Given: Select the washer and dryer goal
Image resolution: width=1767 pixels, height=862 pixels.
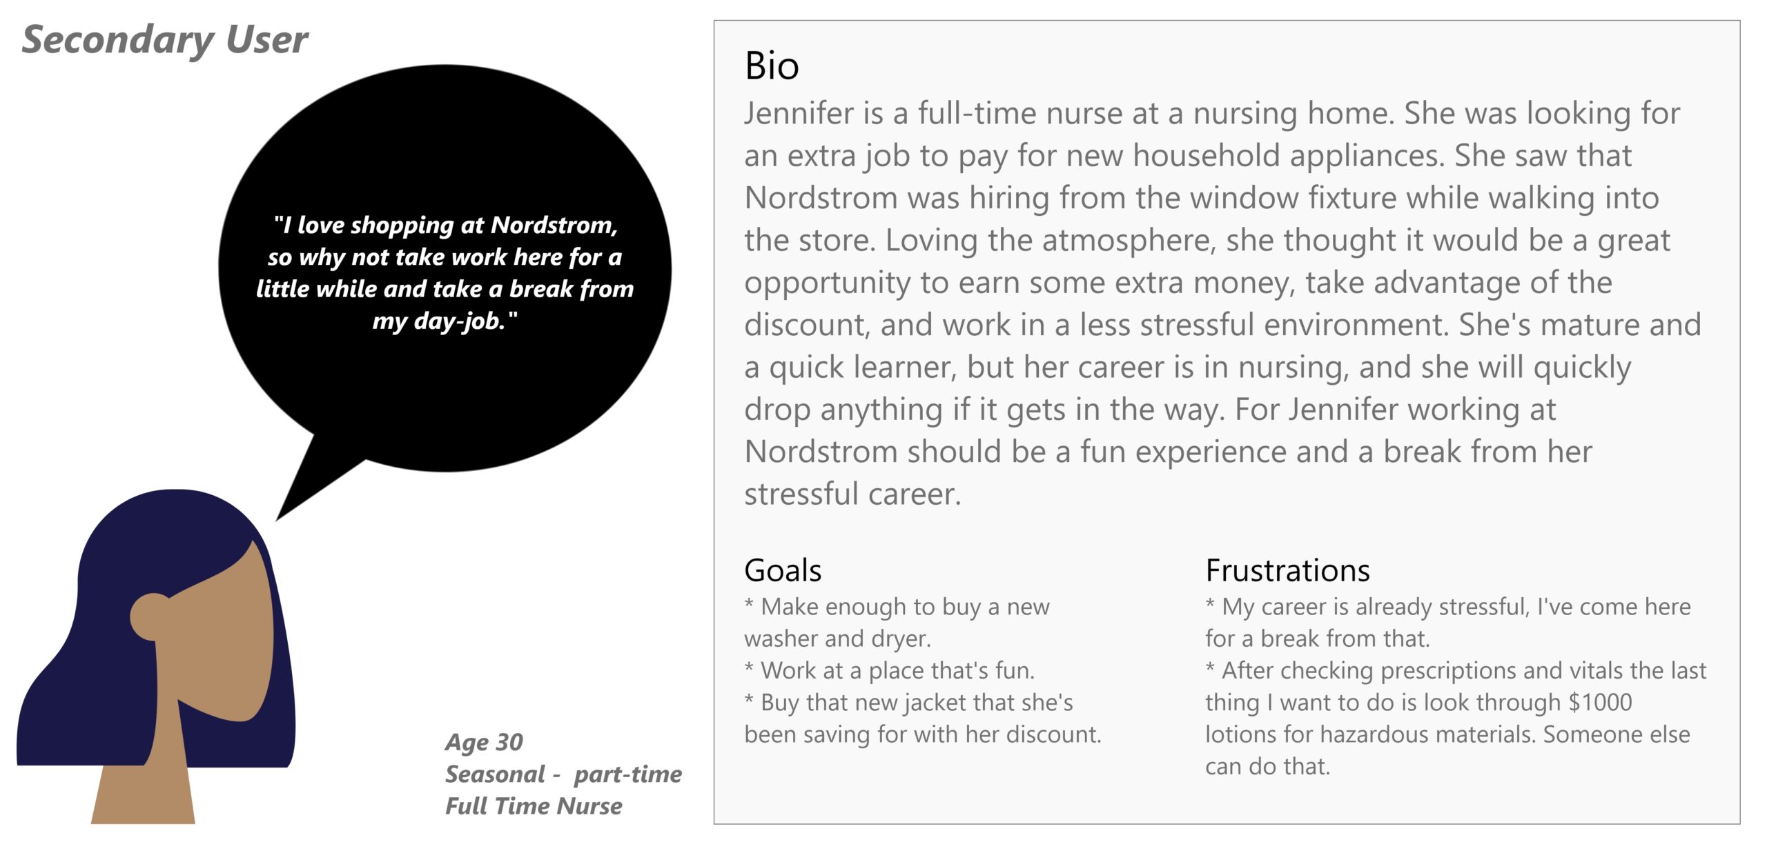Looking at the screenshot, I should (897, 623).
